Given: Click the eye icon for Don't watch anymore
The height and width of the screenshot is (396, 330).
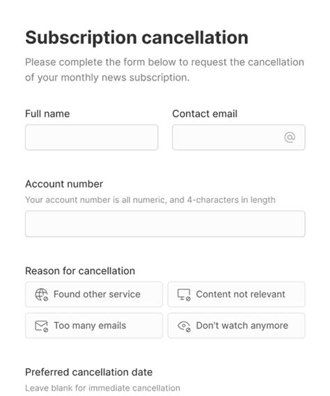Looking at the screenshot, I should 184,326.
